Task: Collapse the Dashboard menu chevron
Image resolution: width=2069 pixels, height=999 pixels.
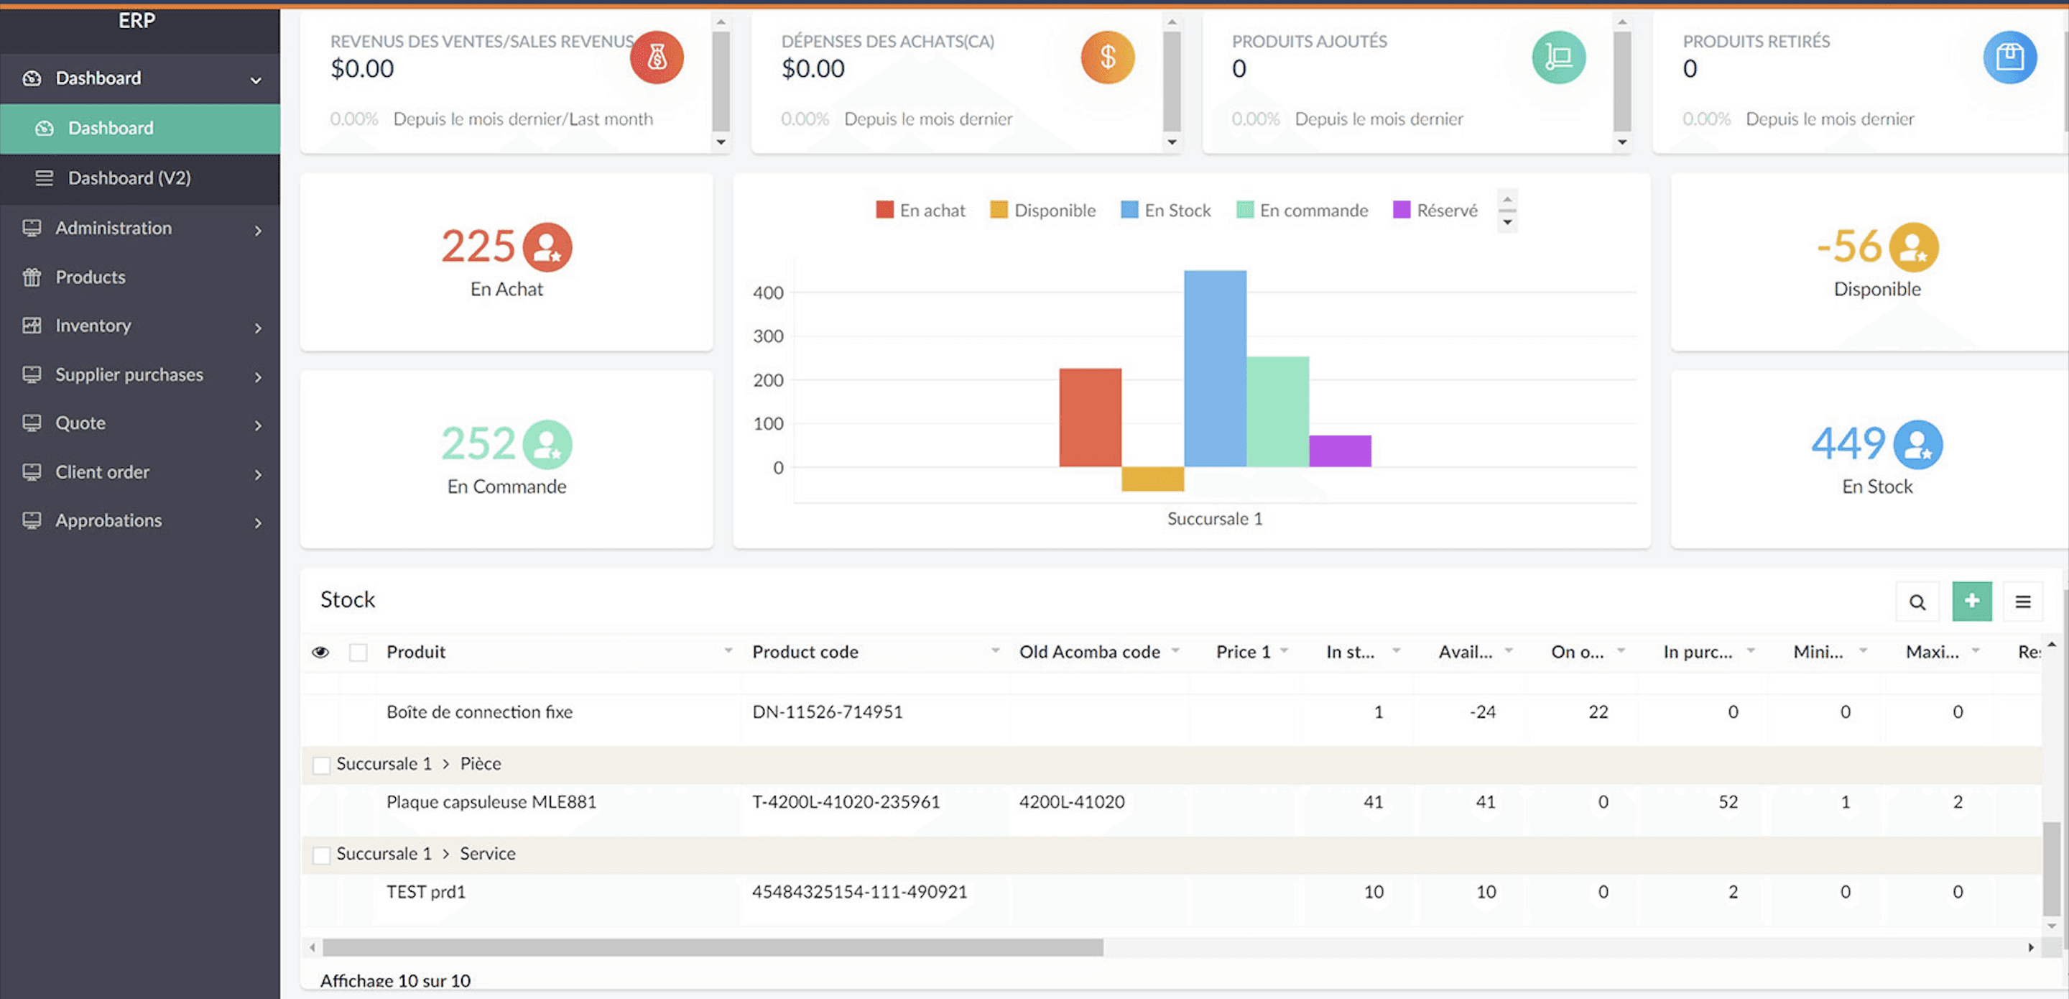Action: pos(254,80)
